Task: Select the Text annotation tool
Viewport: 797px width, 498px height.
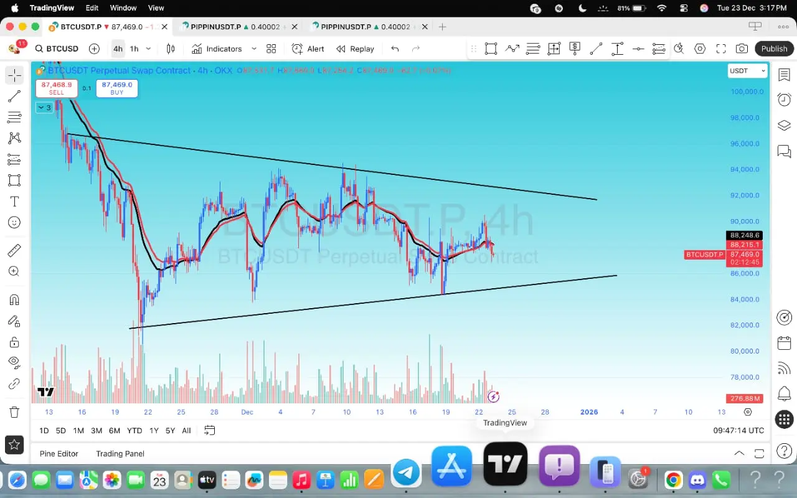Action: (x=14, y=202)
